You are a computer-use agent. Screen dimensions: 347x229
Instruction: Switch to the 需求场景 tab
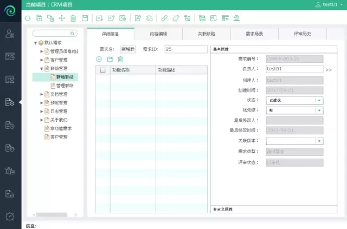tap(254, 34)
